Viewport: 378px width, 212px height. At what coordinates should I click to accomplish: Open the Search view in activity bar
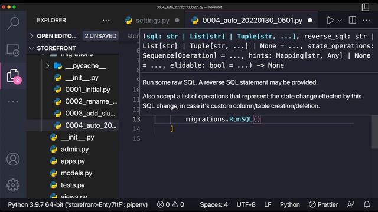[x=13, y=24]
